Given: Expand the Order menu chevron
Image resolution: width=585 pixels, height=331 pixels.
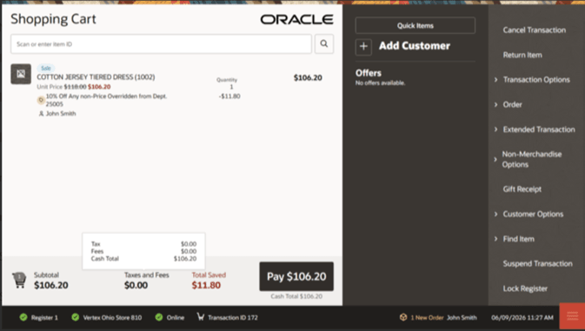Looking at the screenshot, I should [x=495, y=104].
